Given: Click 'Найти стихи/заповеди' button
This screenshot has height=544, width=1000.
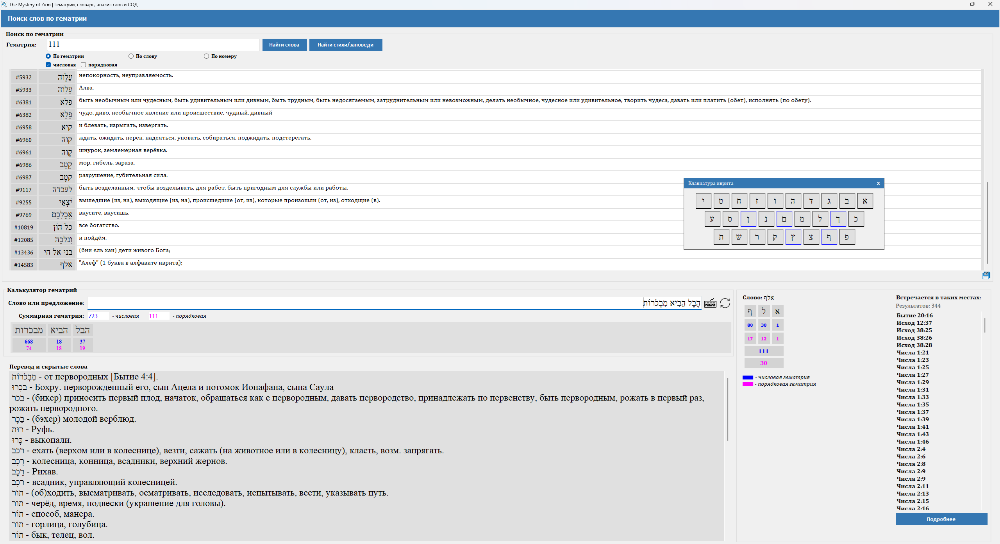Looking at the screenshot, I should [x=345, y=45].
